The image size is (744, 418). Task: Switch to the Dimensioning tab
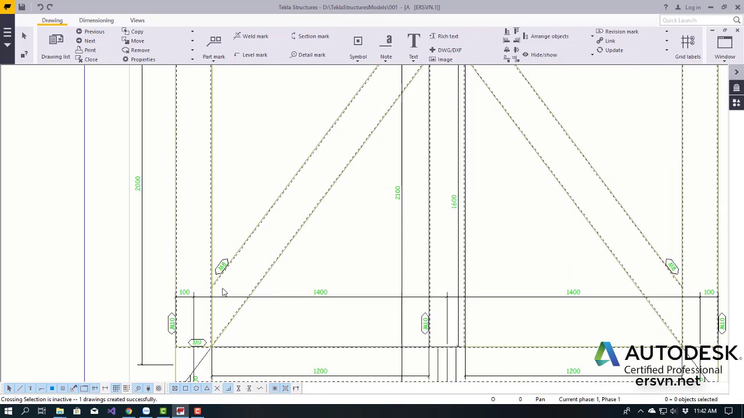(x=96, y=20)
